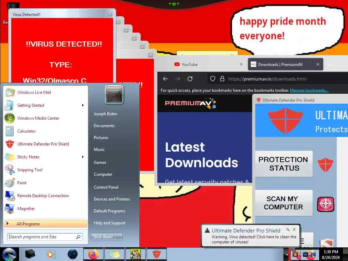Close the YouTube tab
Image resolution: width=348 pixels, height=261 pixels.
point(241,64)
